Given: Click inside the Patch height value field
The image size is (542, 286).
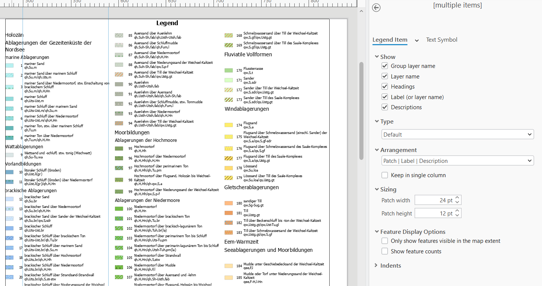Looking at the screenshot, I should [x=434, y=213].
